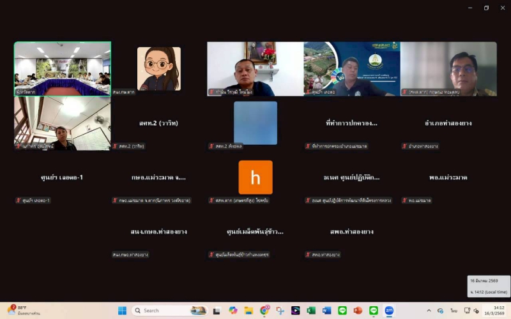
Task: Open Task View from the taskbar
Action: (217, 311)
